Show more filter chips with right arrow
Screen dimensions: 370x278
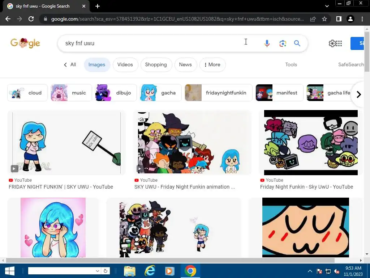coord(359,94)
